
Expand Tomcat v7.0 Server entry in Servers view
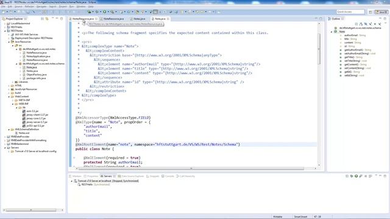coord(72,181)
